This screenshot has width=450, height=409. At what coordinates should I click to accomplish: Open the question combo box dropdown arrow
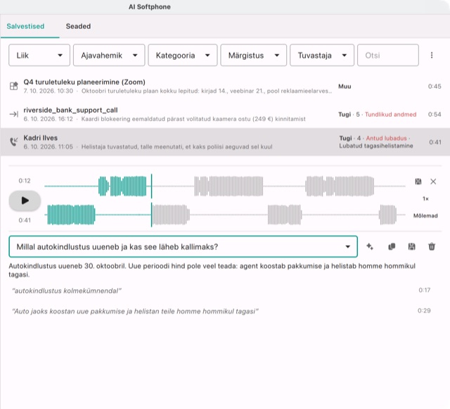click(x=347, y=246)
